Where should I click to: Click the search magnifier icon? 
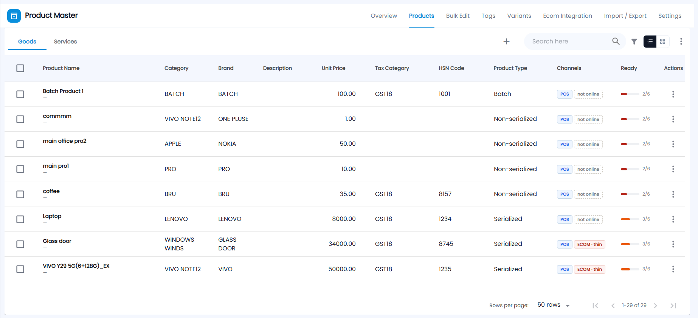point(616,41)
